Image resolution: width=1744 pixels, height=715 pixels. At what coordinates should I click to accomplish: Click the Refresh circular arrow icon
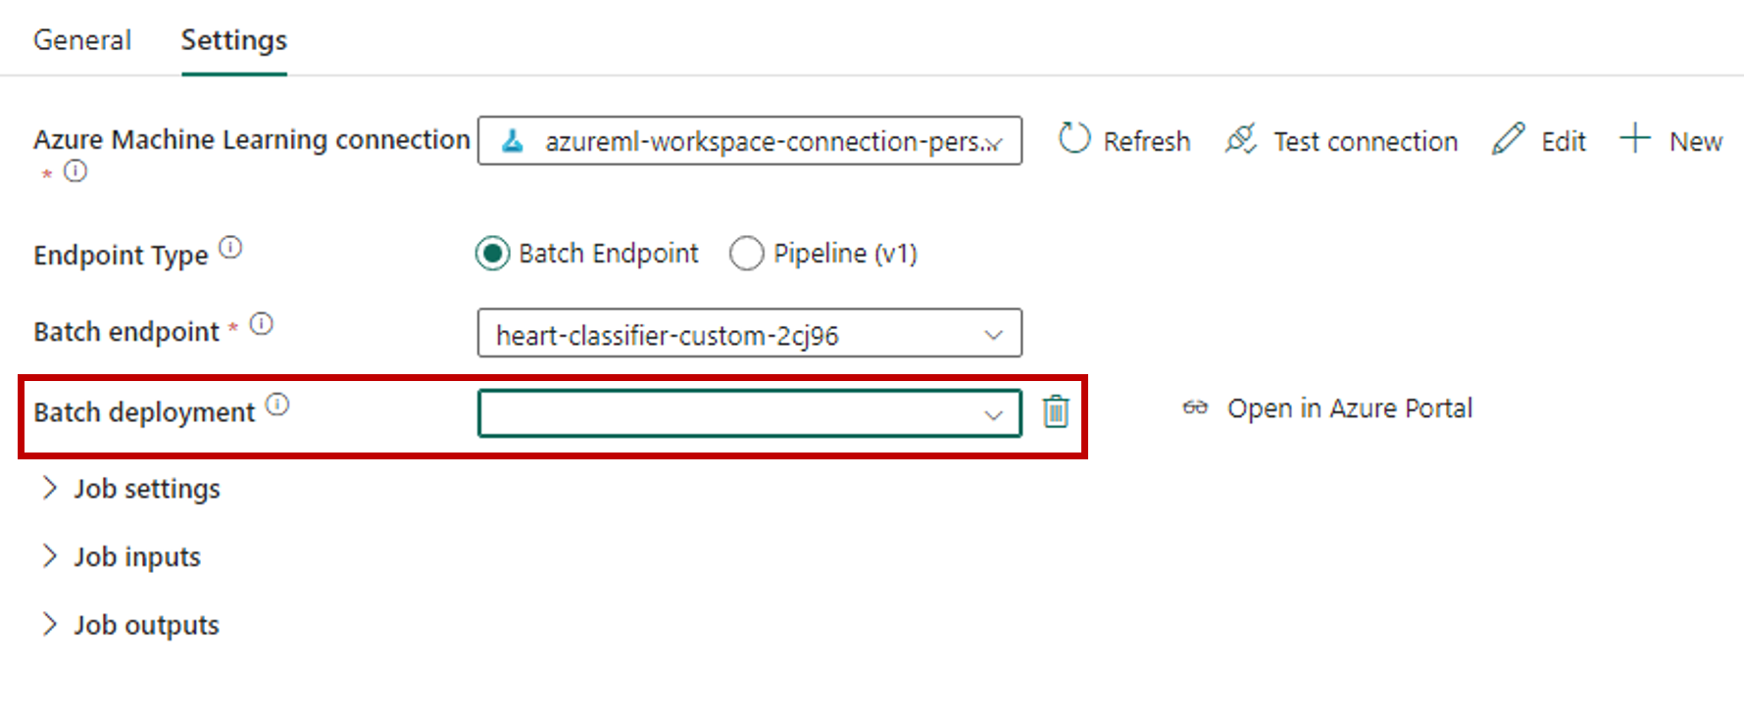point(1074,139)
